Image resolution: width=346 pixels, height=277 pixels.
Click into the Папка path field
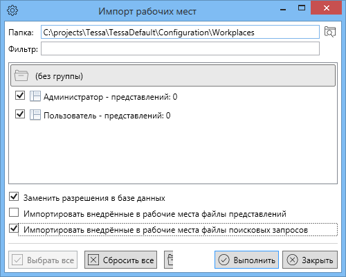180,32
